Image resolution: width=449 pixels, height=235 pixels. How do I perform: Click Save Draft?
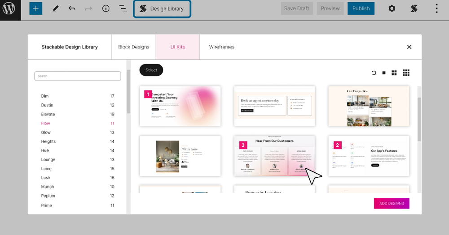(x=297, y=9)
